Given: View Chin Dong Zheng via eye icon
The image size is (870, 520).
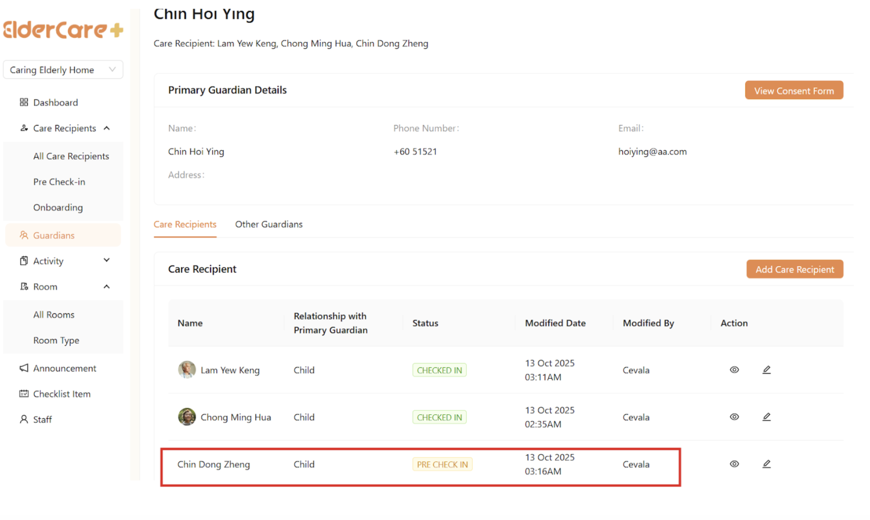Looking at the screenshot, I should click(734, 464).
